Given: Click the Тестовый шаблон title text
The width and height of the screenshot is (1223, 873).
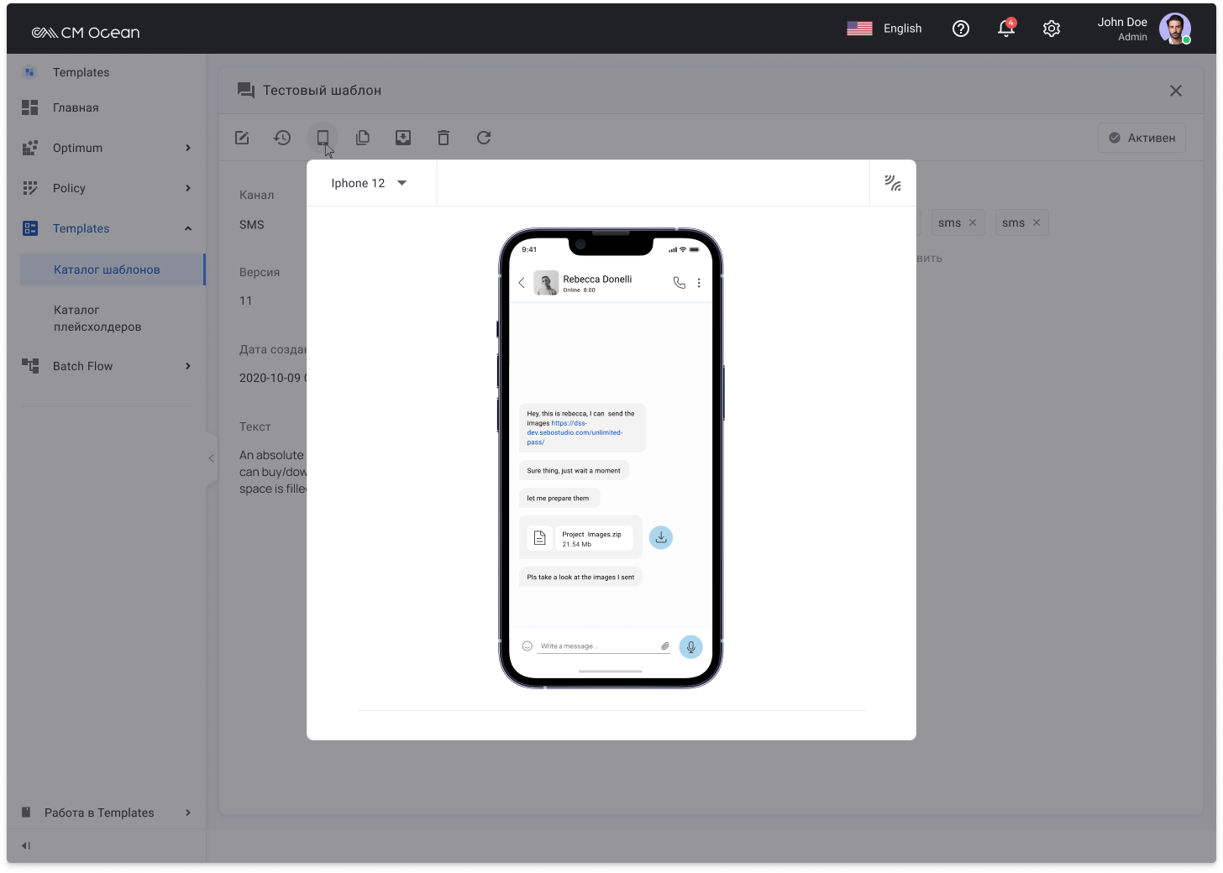Looking at the screenshot, I should pos(322,91).
